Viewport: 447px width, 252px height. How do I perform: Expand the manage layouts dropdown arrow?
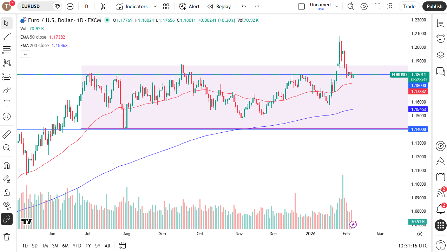click(x=337, y=6)
